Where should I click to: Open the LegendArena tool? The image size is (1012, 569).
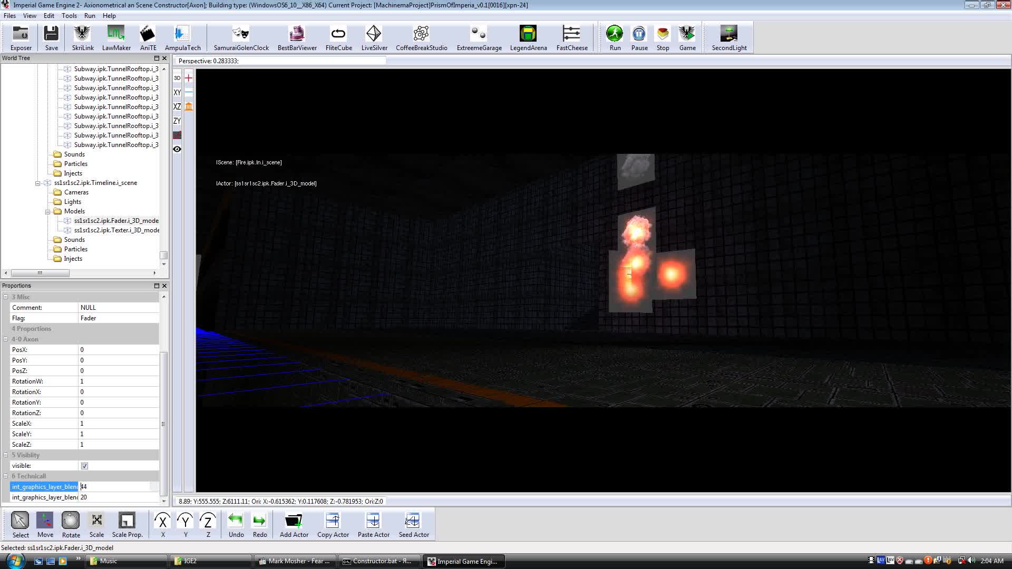click(528, 38)
